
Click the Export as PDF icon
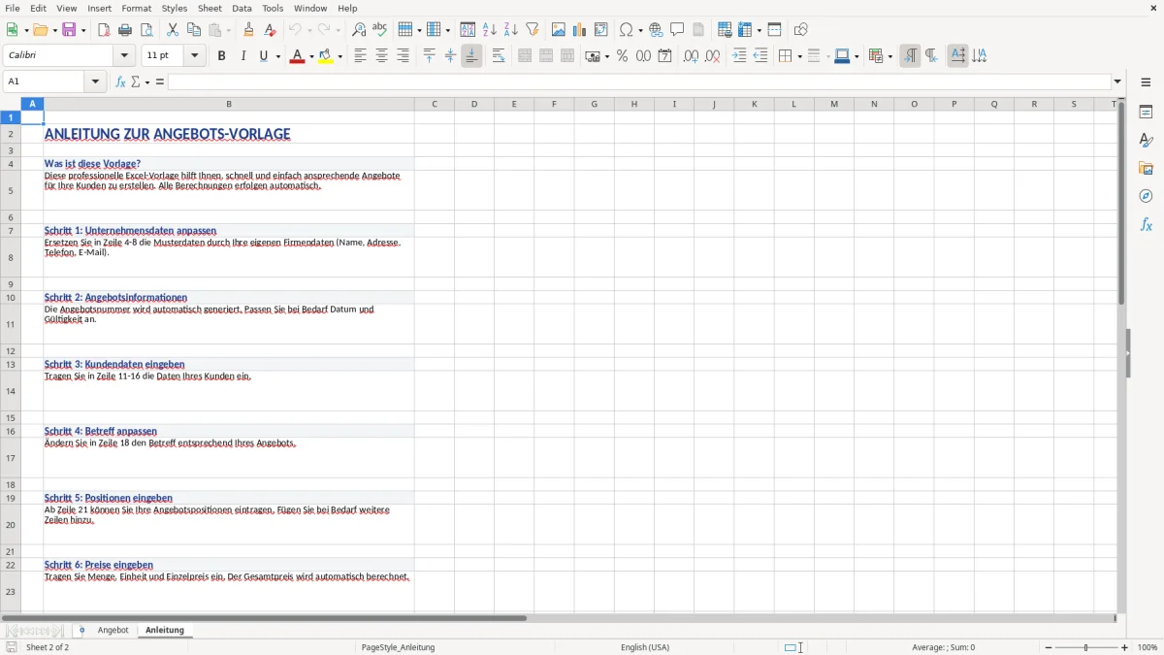(104, 30)
